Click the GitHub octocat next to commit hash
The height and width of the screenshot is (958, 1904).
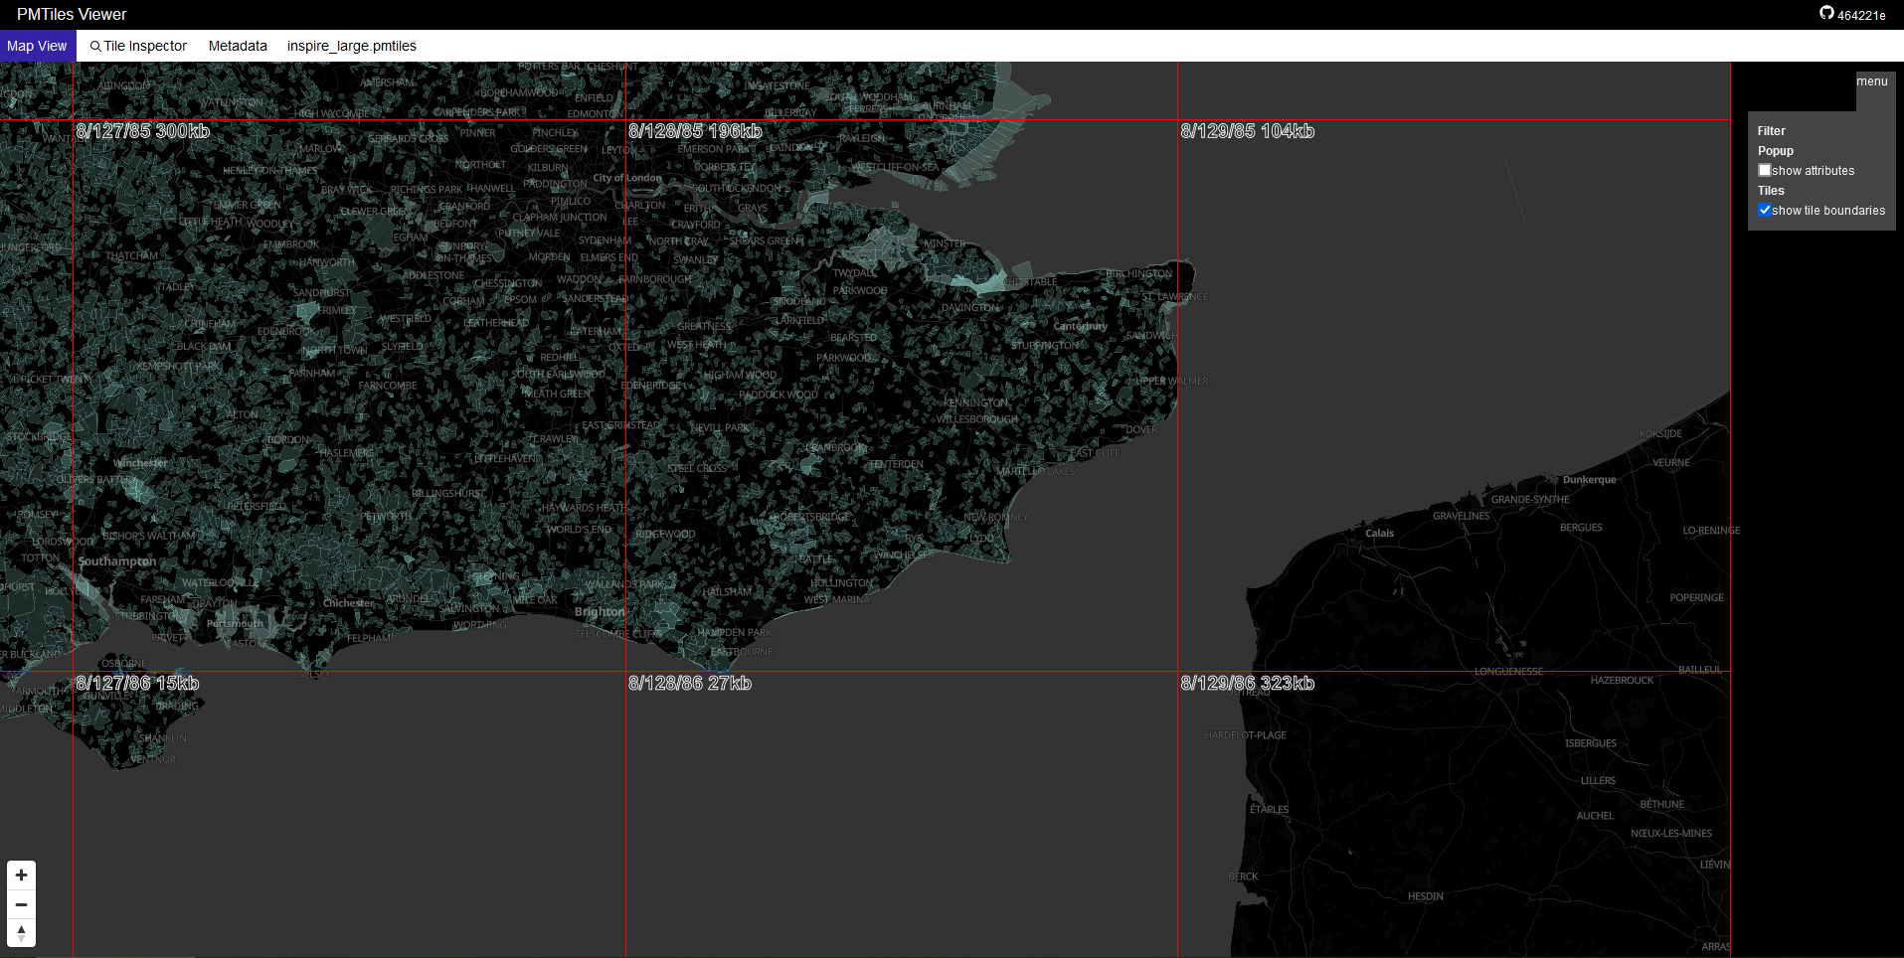(1826, 14)
